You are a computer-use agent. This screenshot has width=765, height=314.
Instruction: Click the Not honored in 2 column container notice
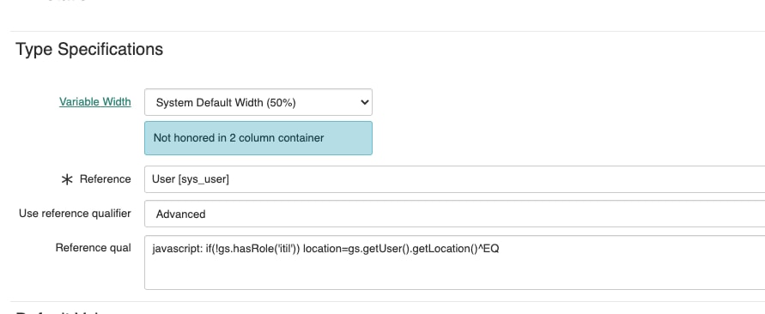(258, 138)
